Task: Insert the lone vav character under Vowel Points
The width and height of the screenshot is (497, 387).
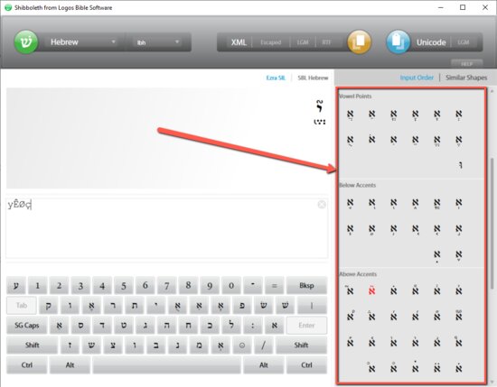Action: [460, 165]
